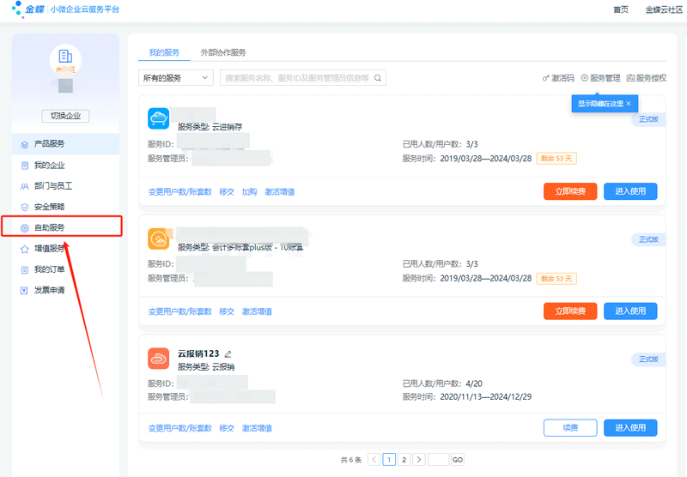Open 安全策略 in the sidebar
Image resolution: width=687 pixels, height=477 pixels.
(65, 207)
